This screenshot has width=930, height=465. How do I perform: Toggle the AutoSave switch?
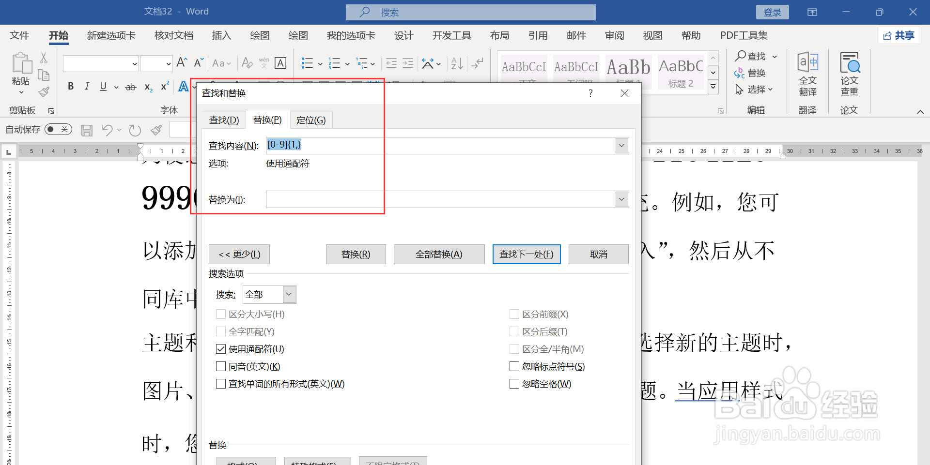click(x=58, y=129)
